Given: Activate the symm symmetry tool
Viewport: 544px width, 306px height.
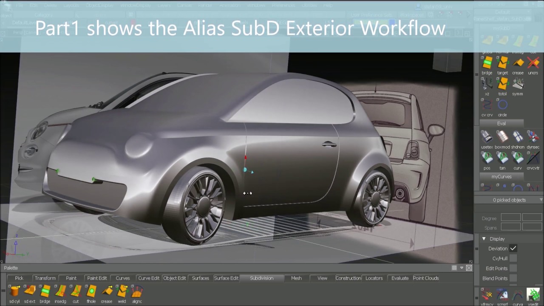Looking at the screenshot, I should tap(518, 84).
